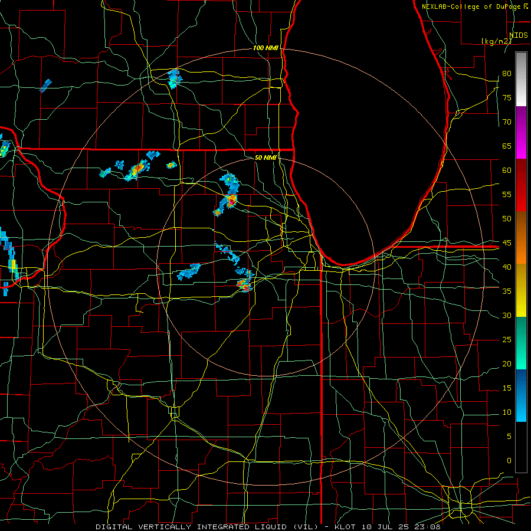Click the 50 NMI range ring label
531x531 pixels.
265,158
